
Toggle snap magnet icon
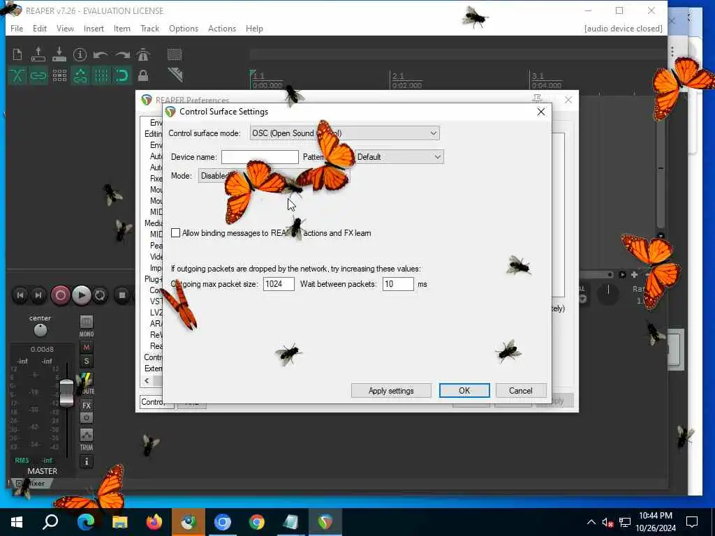(x=122, y=75)
